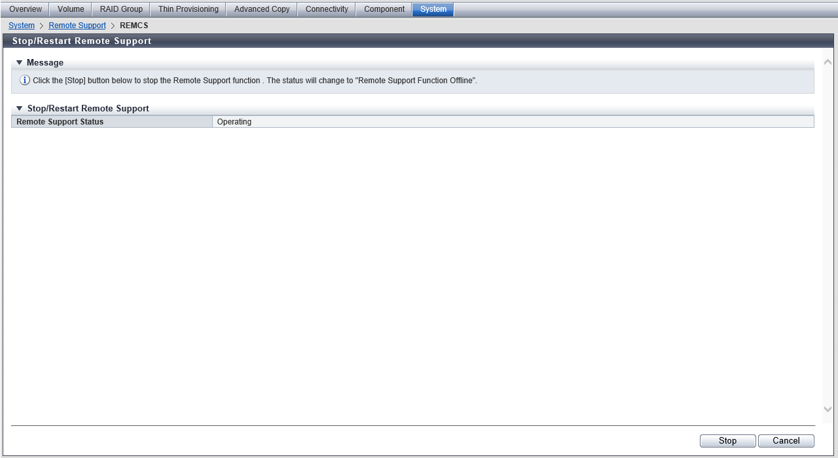Click the REMCS breadcrumb text

(134, 26)
